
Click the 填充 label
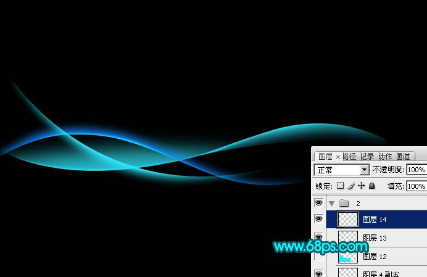pyautogui.click(x=396, y=186)
